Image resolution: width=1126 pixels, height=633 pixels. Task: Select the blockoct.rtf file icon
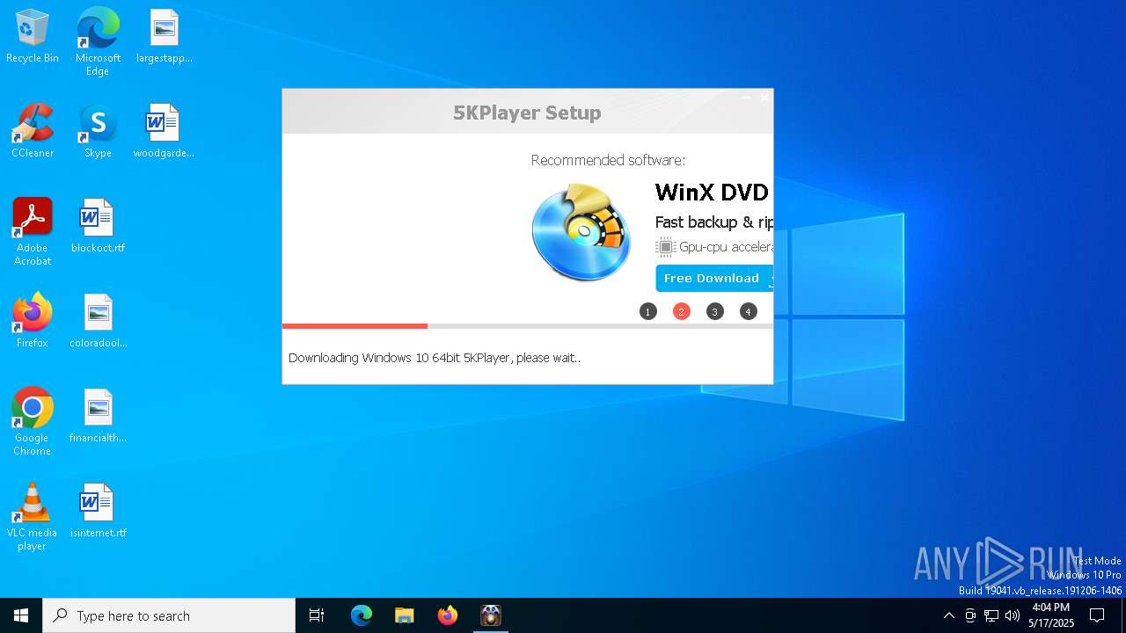coord(98,227)
